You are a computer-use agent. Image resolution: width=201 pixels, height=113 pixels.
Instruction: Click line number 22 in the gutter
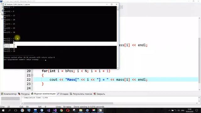[x=29, y=79]
